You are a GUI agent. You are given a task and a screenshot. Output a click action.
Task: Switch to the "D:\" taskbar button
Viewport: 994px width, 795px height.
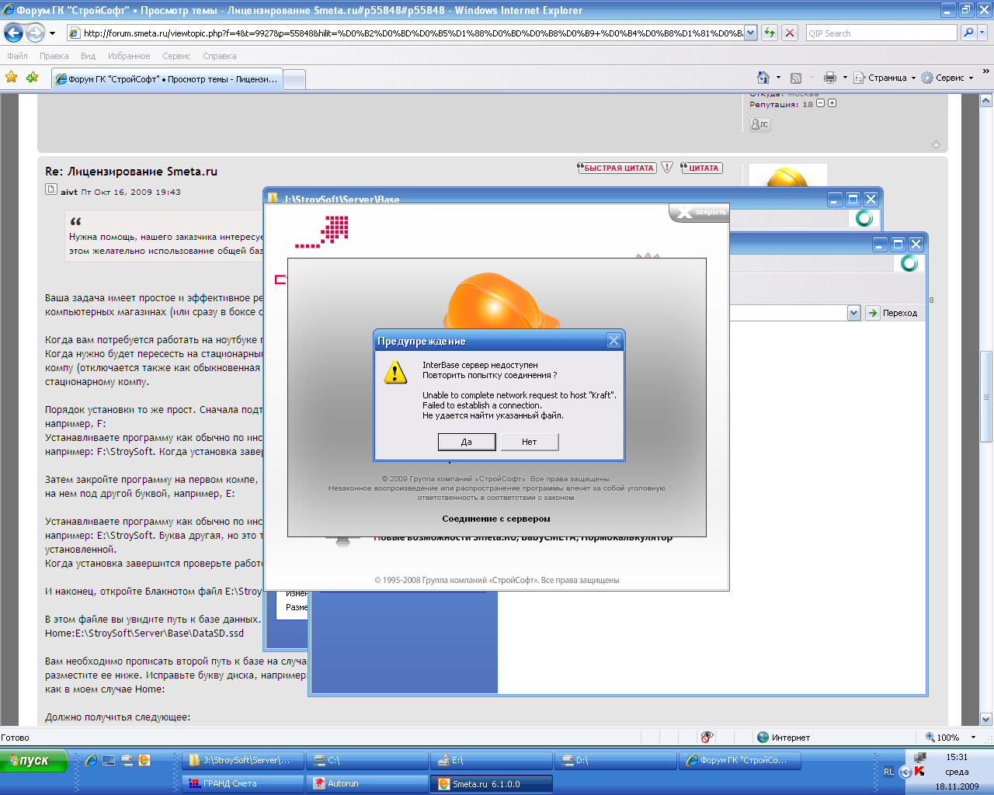coord(616,761)
